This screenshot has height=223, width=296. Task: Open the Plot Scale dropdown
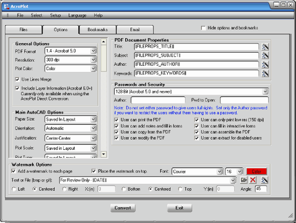(93, 148)
